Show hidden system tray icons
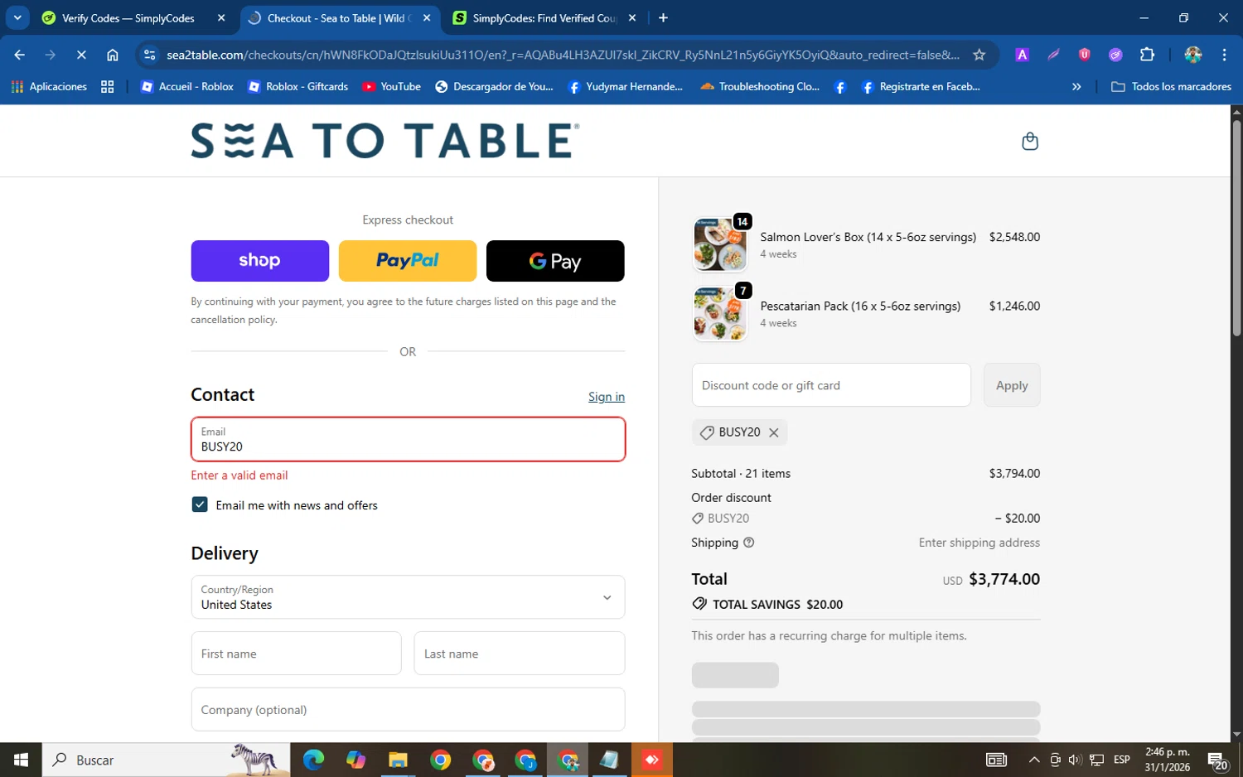Image resolution: width=1243 pixels, height=777 pixels. [1034, 760]
